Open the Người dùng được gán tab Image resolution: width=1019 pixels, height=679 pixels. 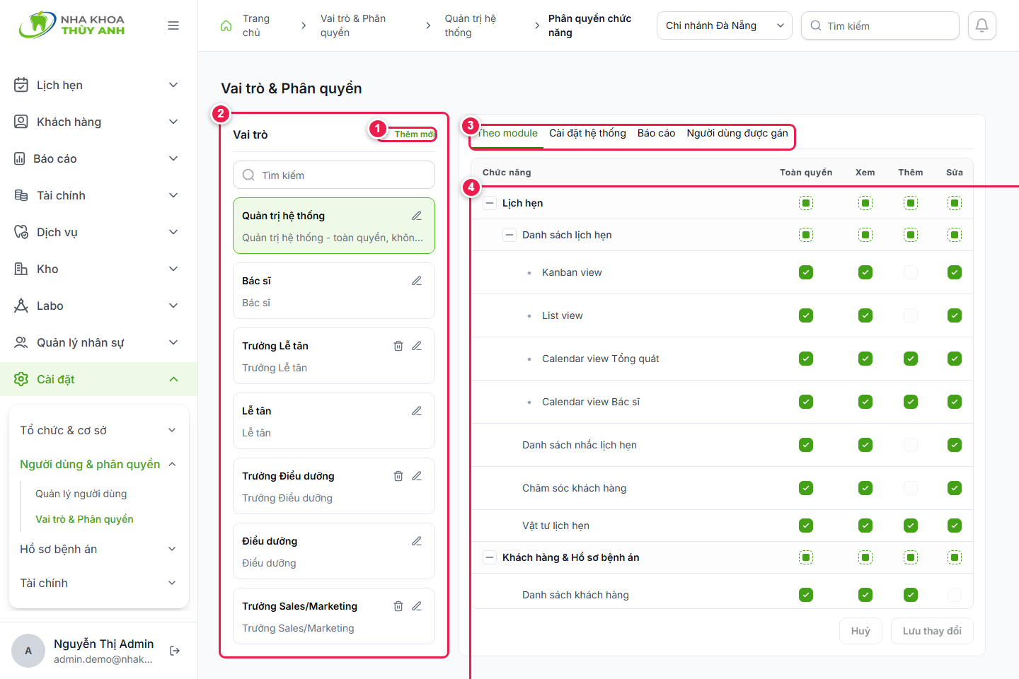pyautogui.click(x=737, y=133)
